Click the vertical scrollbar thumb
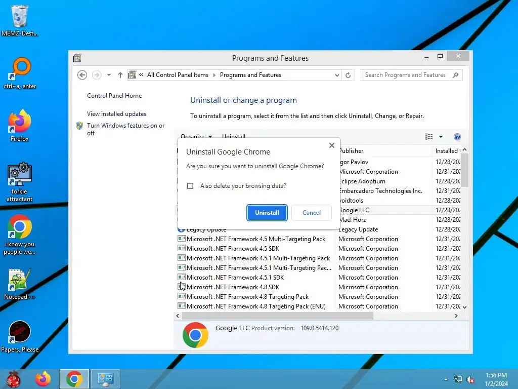The width and height of the screenshot is (518, 389). point(464,170)
